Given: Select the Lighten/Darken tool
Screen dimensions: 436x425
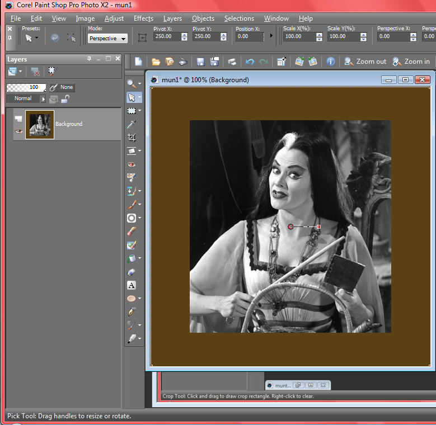Looking at the screenshot, I should 131,218.
